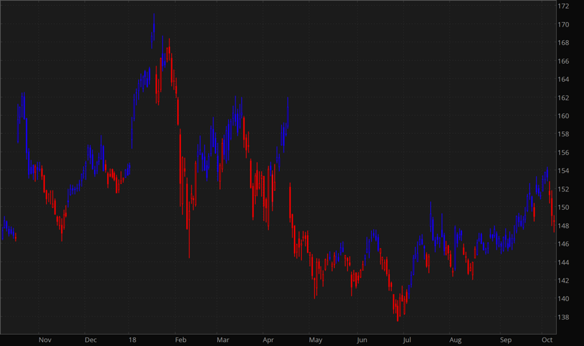
Task: Click the Mar month label
Action: point(223,340)
